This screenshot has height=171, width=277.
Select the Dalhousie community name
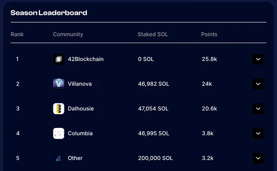81,109
